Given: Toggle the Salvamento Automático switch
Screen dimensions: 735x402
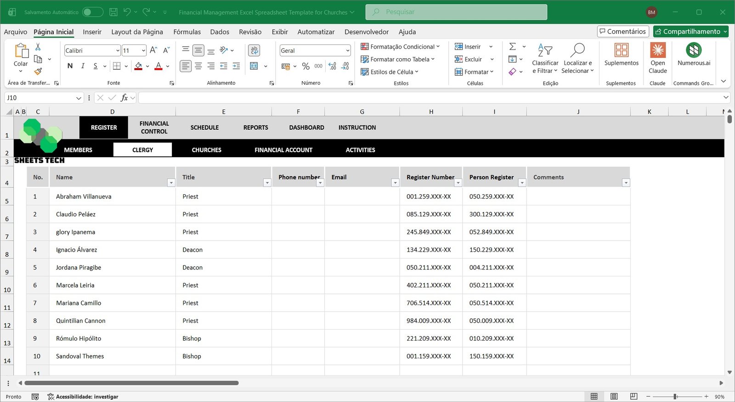Looking at the screenshot, I should pyautogui.click(x=92, y=12).
